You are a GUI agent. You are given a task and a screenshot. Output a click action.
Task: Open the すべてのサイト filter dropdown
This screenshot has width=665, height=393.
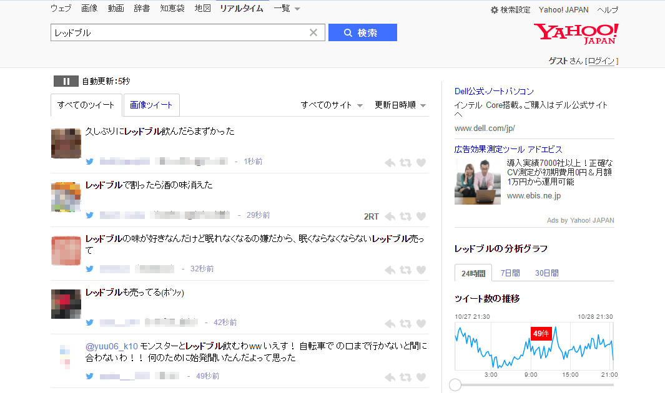coord(332,105)
